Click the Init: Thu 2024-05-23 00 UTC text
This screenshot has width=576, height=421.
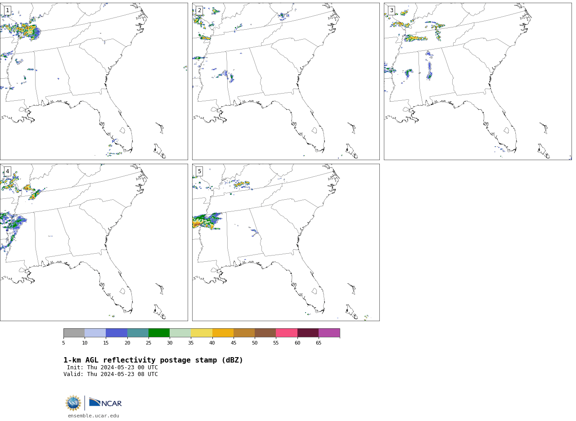pyautogui.click(x=112, y=367)
